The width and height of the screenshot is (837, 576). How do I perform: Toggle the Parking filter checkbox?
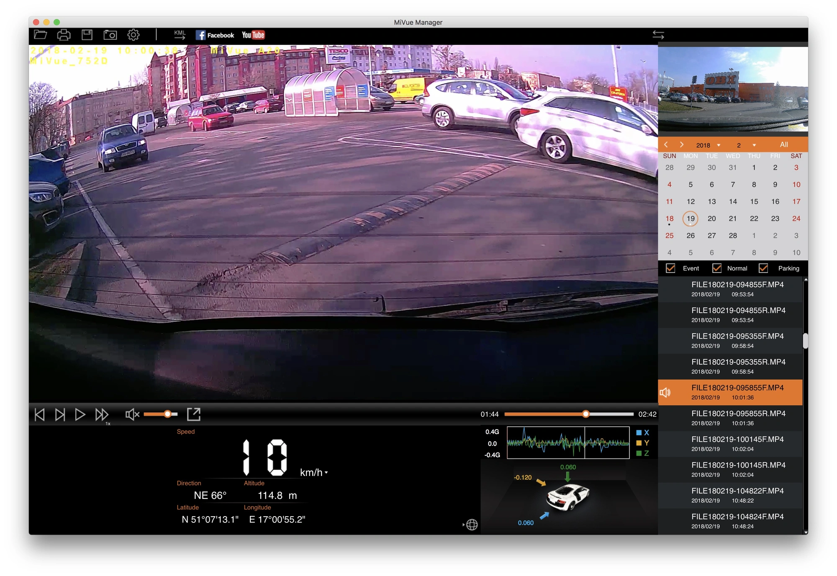[x=763, y=268]
